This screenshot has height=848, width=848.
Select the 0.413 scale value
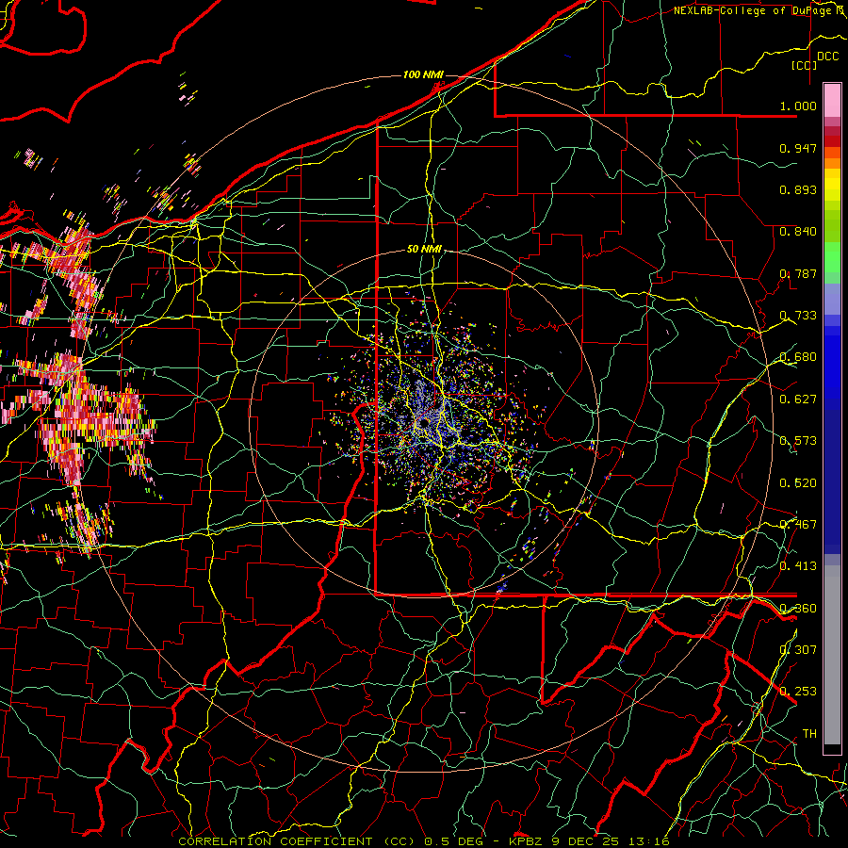click(798, 566)
